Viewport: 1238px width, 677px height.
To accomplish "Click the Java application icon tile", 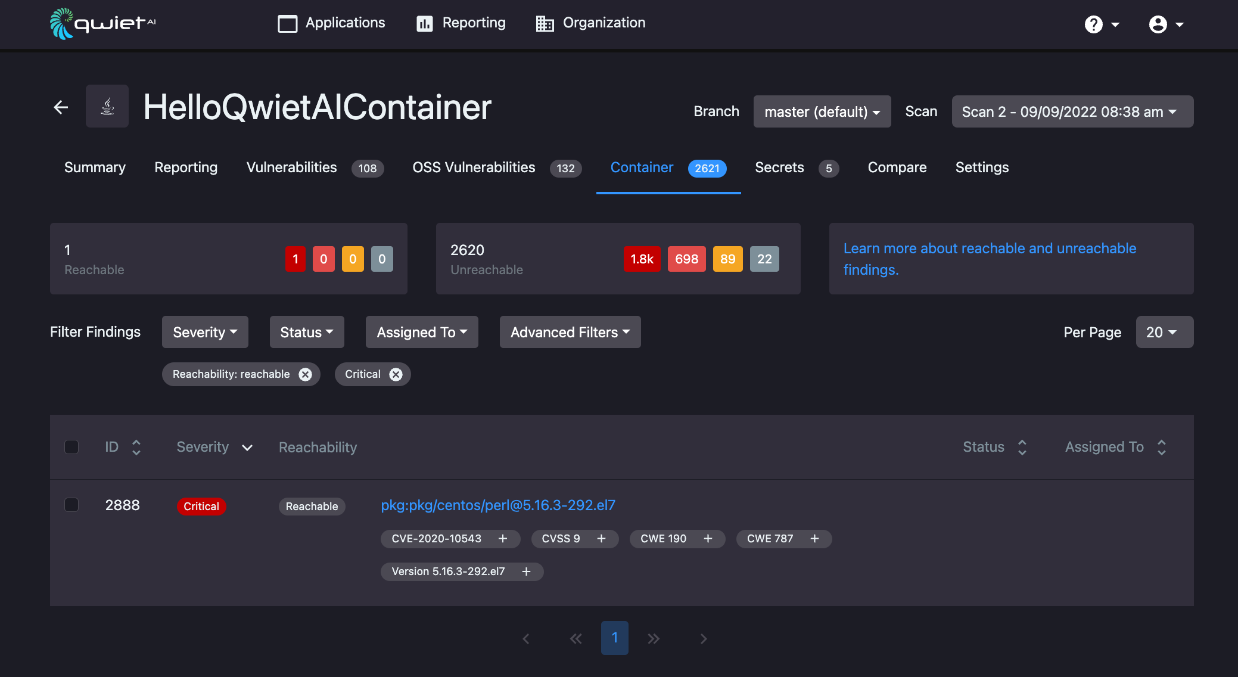I will [x=107, y=106].
